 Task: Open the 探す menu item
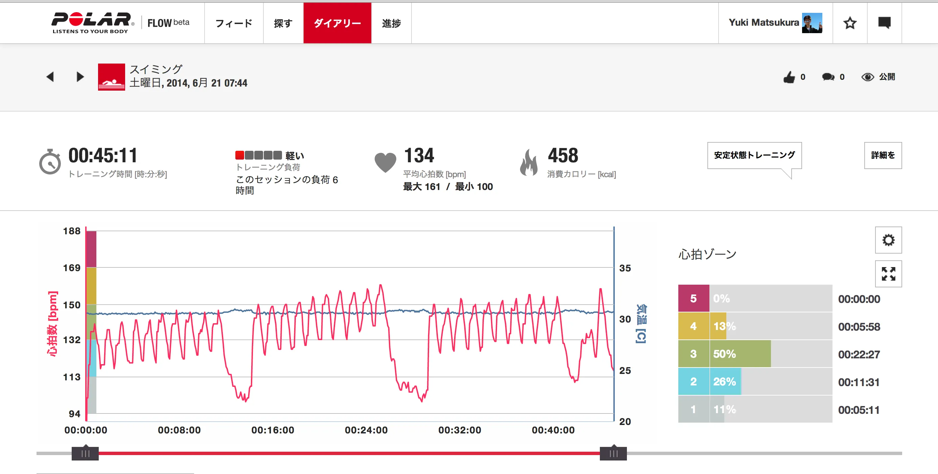coord(283,23)
